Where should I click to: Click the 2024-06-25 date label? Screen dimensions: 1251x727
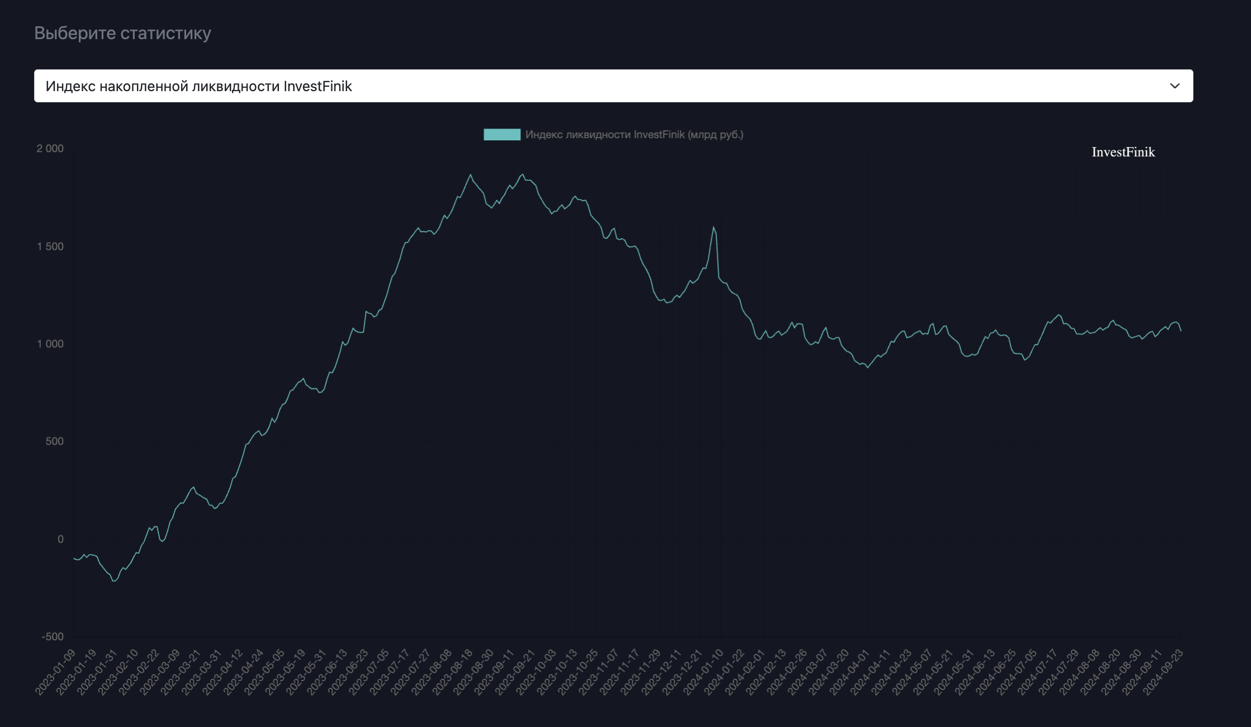996,672
